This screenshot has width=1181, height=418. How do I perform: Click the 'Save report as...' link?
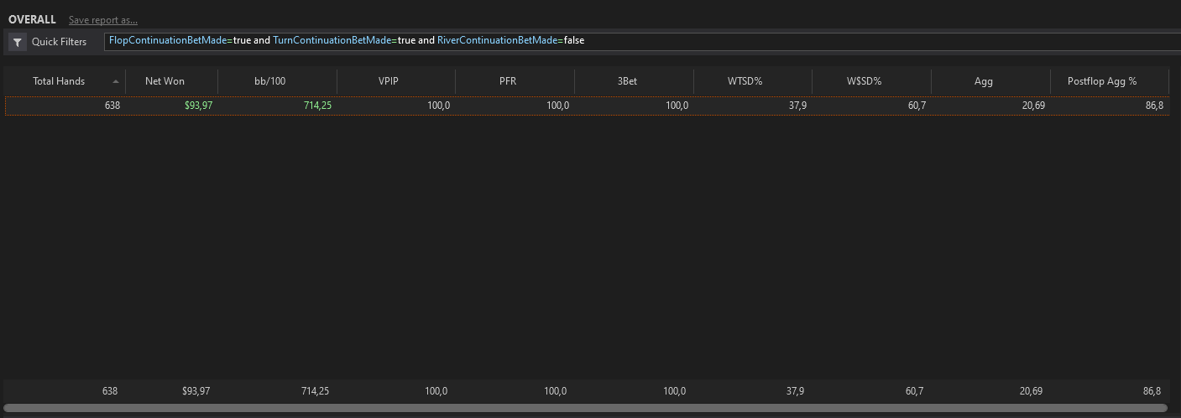(x=103, y=19)
